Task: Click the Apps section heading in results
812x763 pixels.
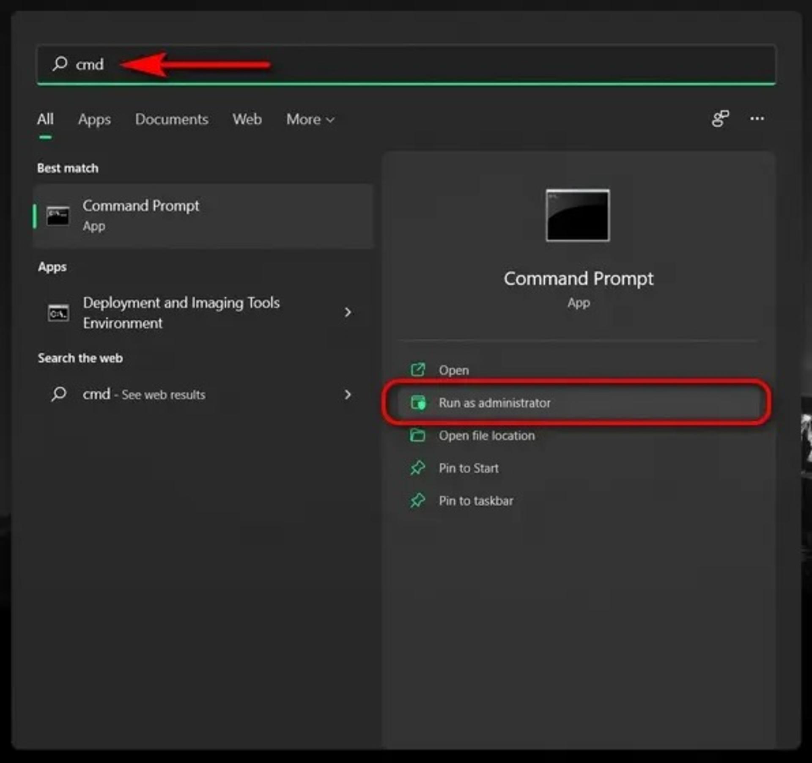Action: 52,267
